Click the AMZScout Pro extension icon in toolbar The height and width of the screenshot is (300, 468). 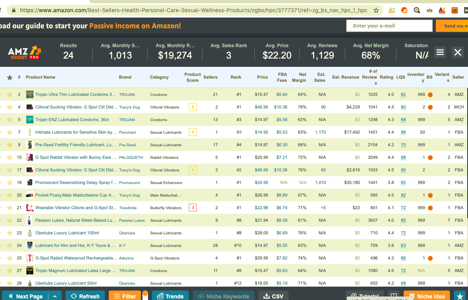[x=442, y=11]
